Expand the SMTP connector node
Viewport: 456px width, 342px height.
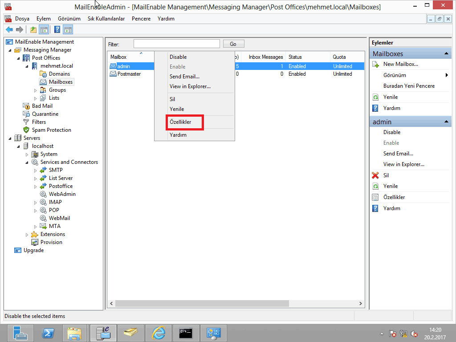point(36,171)
